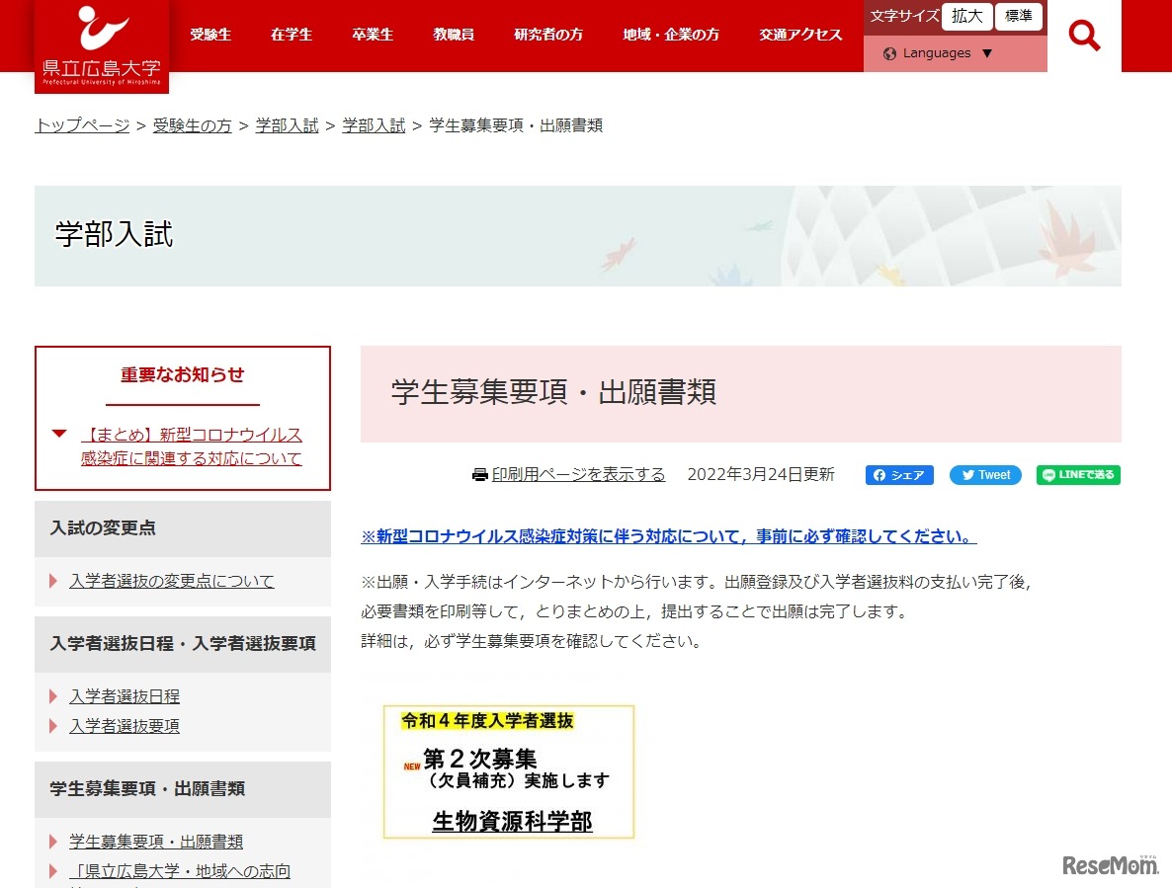Viewport: 1172px width, 888px height.
Task: Send the page via LINEで送る
Action: click(1077, 475)
